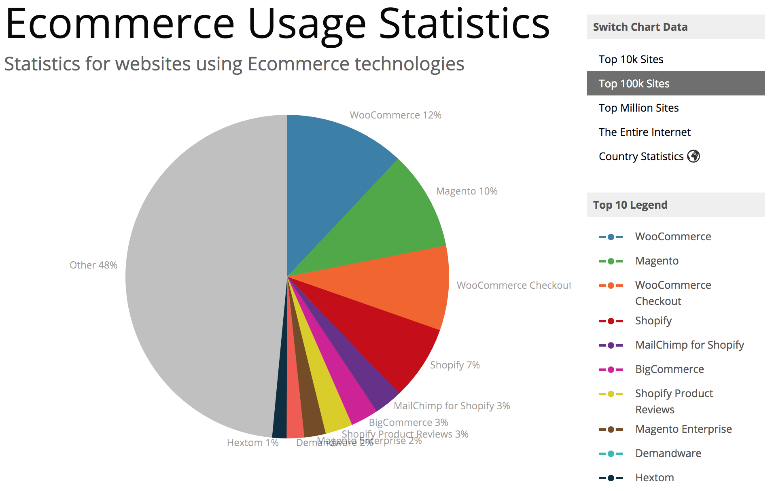This screenshot has width=772, height=491.
Task: Open WooCommerce in the Top 10 Legend
Action: (673, 237)
